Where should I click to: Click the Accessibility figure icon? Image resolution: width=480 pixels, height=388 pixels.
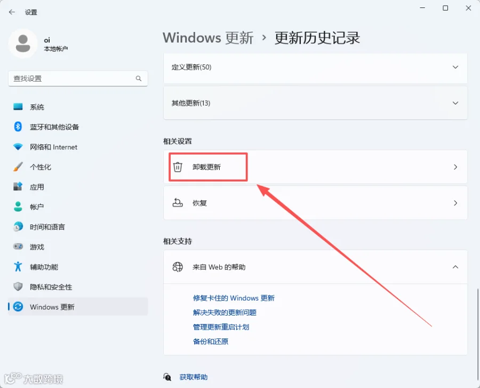click(x=18, y=266)
